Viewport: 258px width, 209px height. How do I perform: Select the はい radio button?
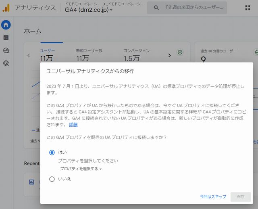[x=52, y=153]
